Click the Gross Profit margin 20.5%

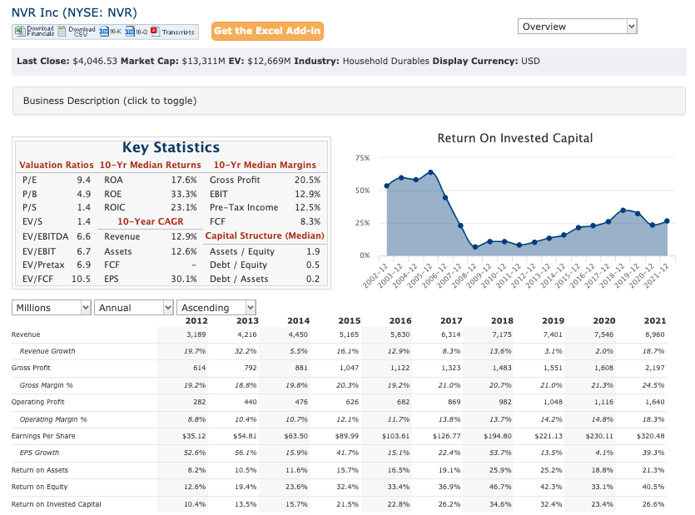tap(308, 180)
